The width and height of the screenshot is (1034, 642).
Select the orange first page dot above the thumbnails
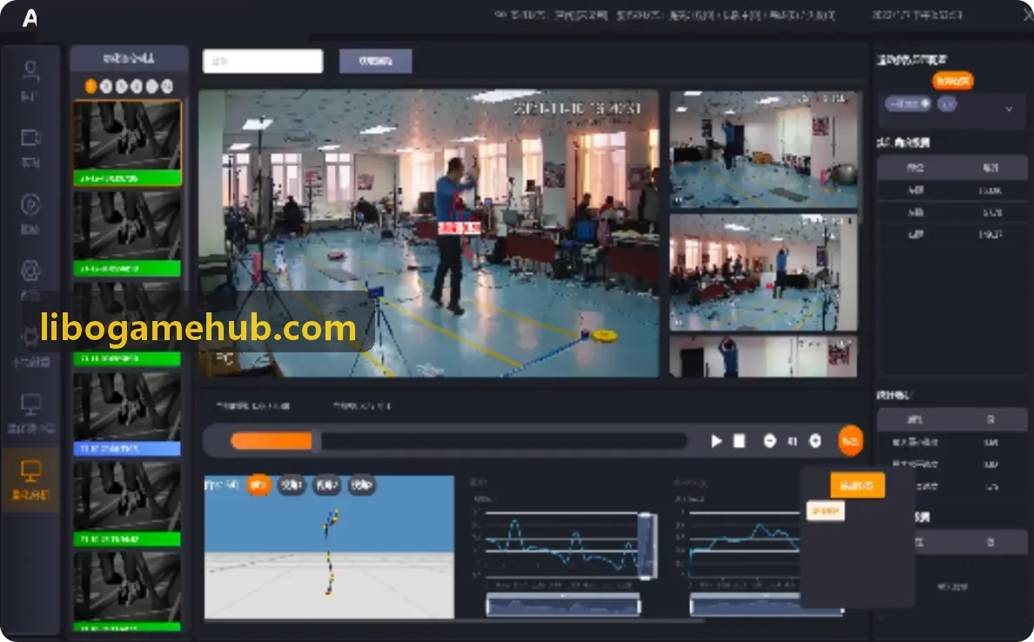(x=91, y=86)
